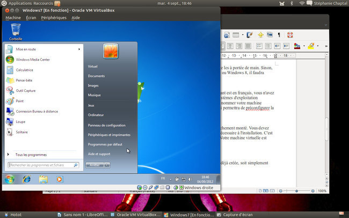Click the Arrêter shutdown button
Image resolution: width=349 pixels, height=218 pixels.
(95, 165)
